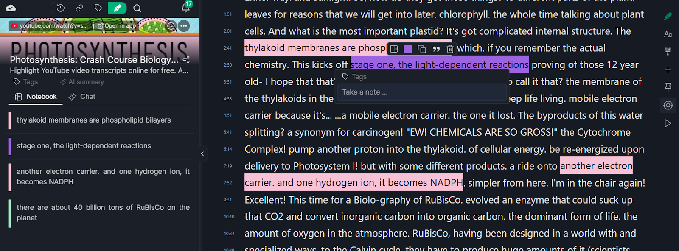Select the Aa text style icon in right sidebar
The image size is (679, 251).
[x=668, y=33]
